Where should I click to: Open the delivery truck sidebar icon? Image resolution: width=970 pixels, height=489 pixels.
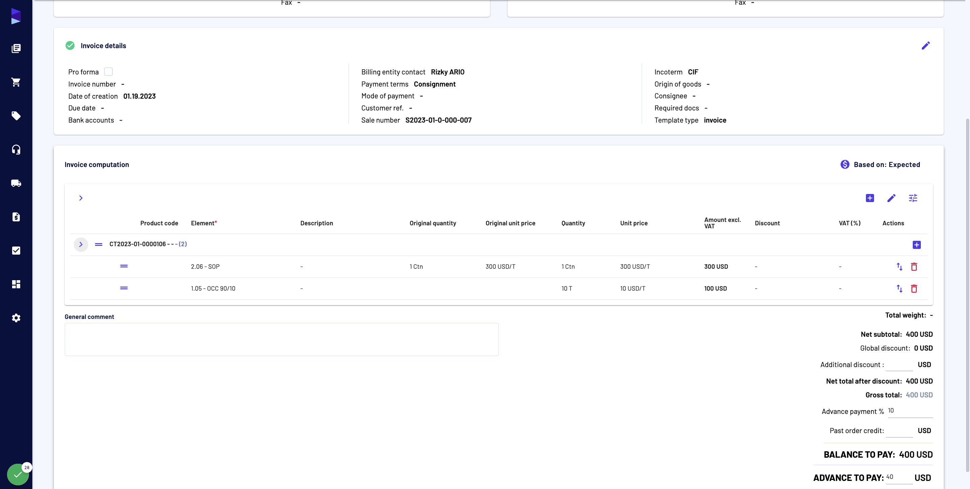(x=16, y=183)
